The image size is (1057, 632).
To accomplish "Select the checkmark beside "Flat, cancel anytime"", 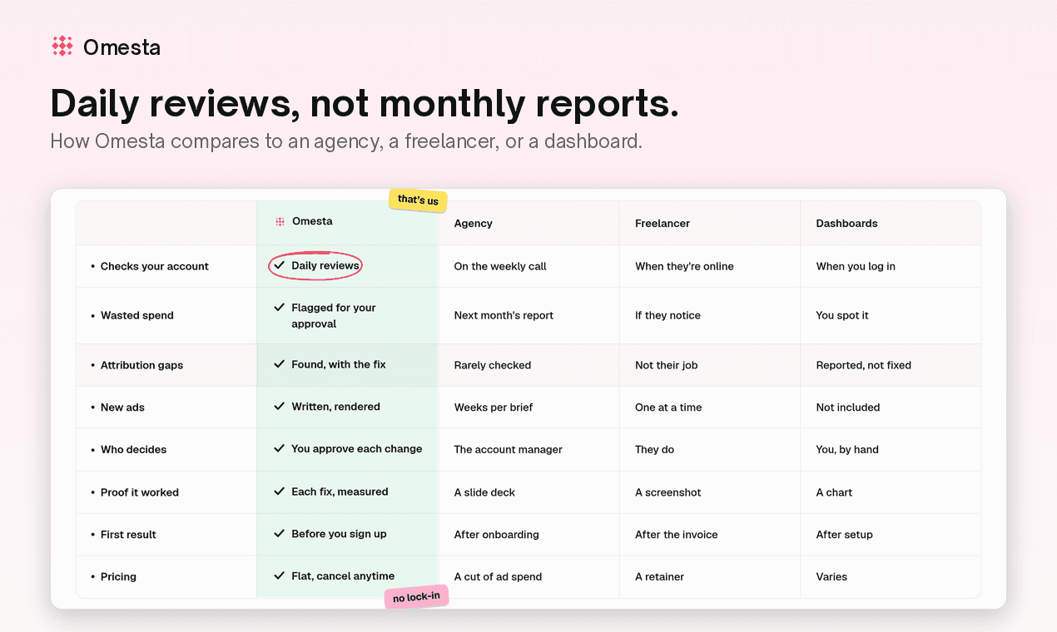I will pos(280,575).
